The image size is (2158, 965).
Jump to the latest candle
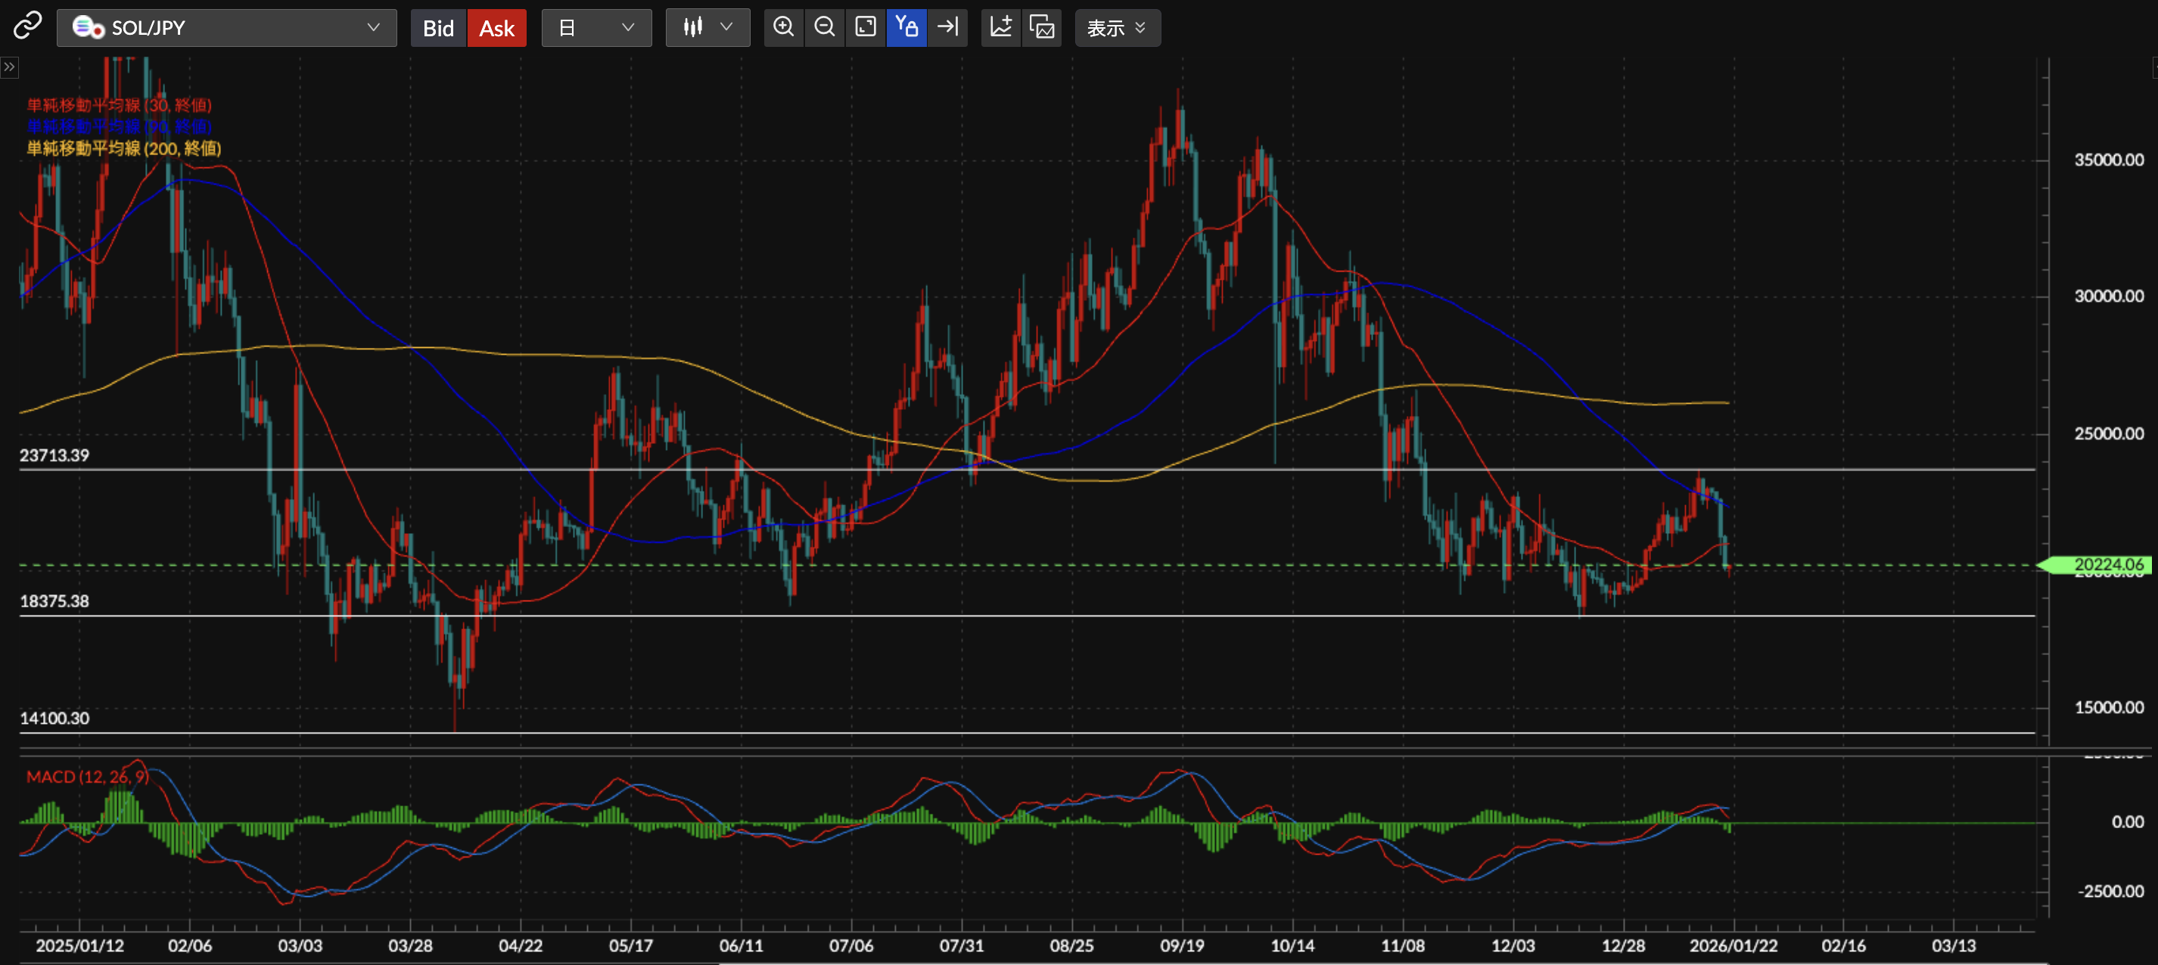point(947,28)
